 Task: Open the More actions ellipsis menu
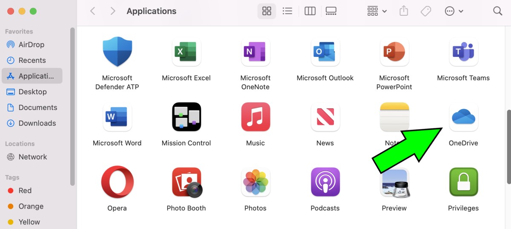454,11
